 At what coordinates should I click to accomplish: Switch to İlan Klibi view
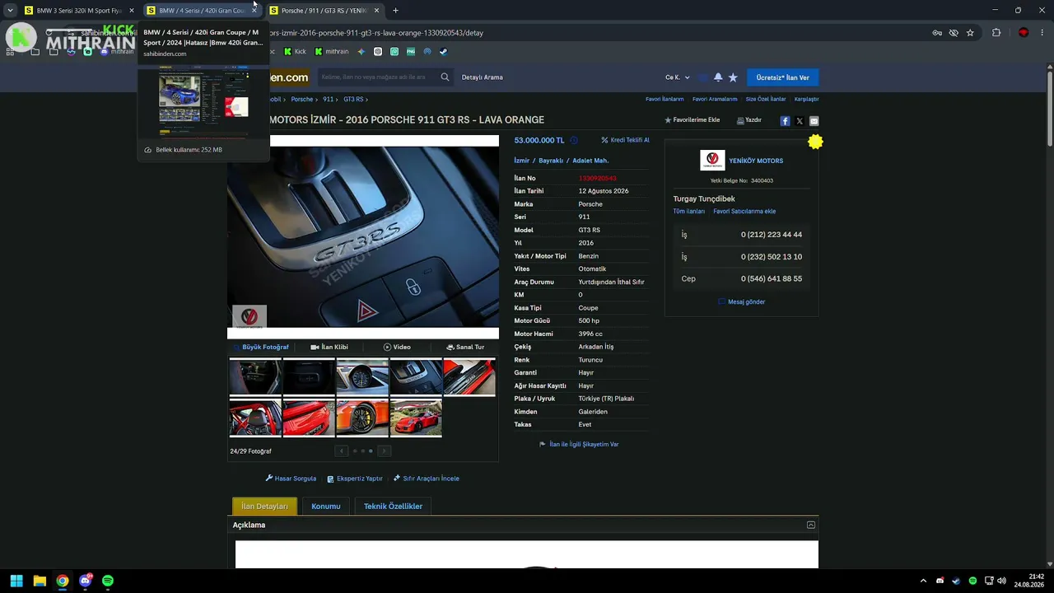tap(329, 348)
